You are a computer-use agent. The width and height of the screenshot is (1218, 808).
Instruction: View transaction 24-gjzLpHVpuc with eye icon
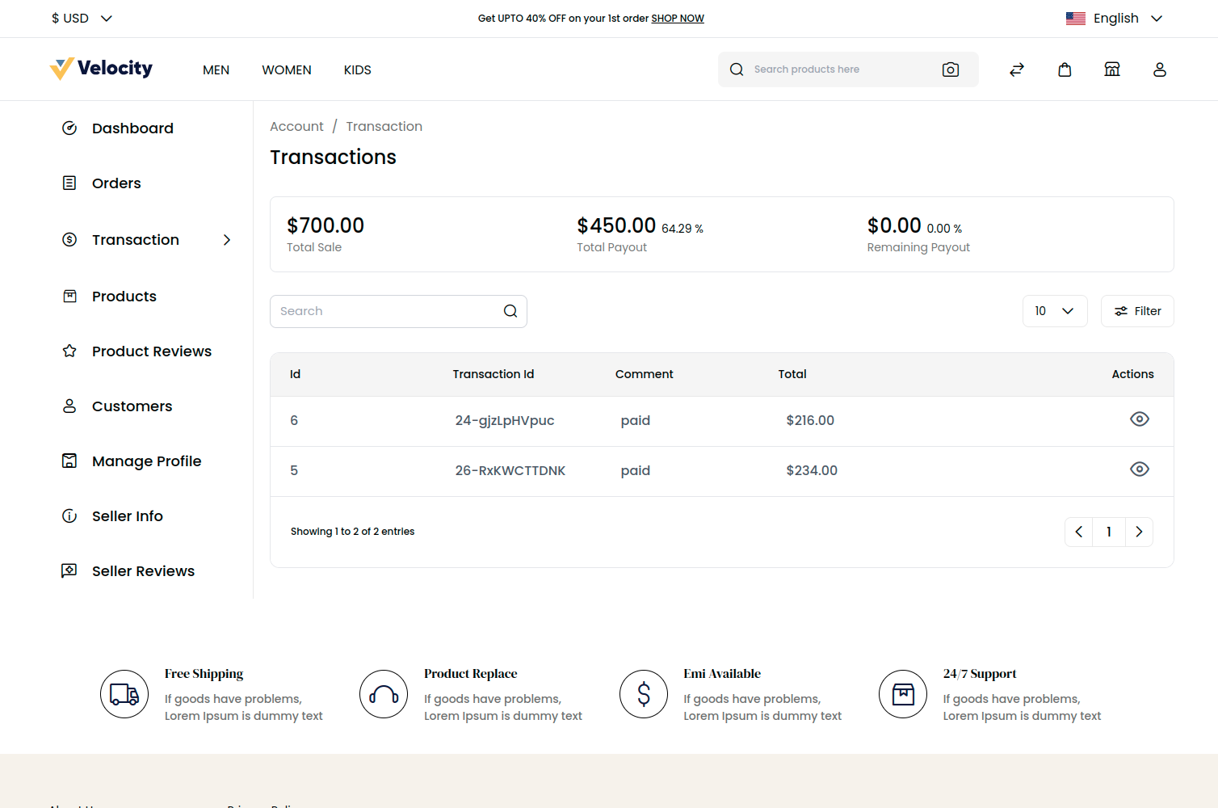coord(1140,419)
